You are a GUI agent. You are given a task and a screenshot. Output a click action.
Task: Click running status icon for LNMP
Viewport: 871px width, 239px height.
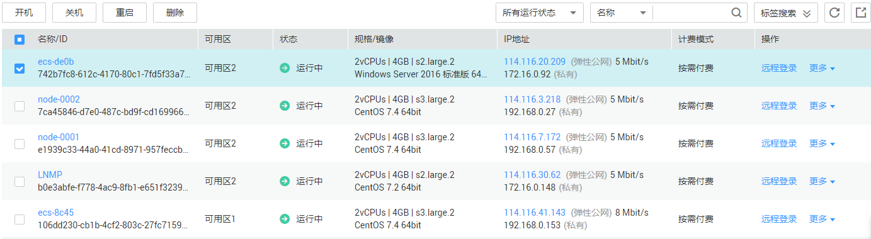point(285,181)
